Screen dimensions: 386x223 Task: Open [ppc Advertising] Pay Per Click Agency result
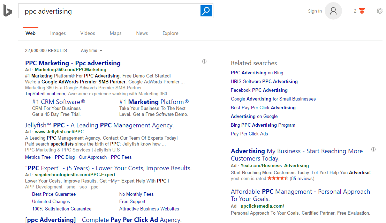(104, 220)
